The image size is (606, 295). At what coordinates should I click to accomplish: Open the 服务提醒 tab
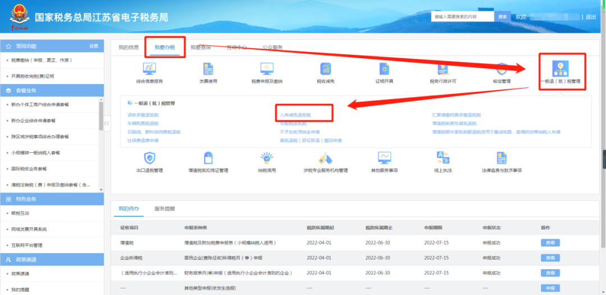(164, 209)
